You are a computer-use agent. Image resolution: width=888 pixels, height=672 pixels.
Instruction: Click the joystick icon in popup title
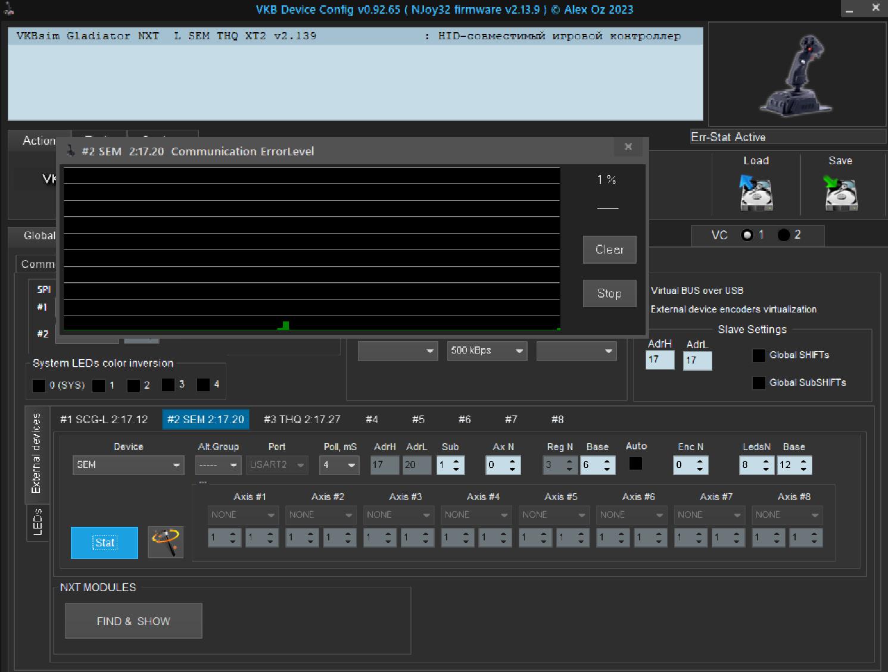pyautogui.click(x=71, y=151)
